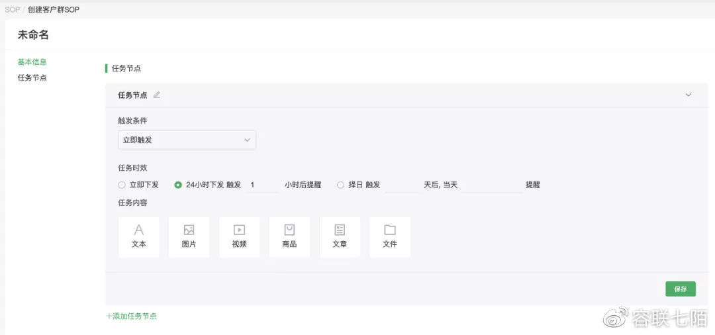Click the hours input field containing 1
The height and width of the screenshot is (335, 715).
coord(263,185)
